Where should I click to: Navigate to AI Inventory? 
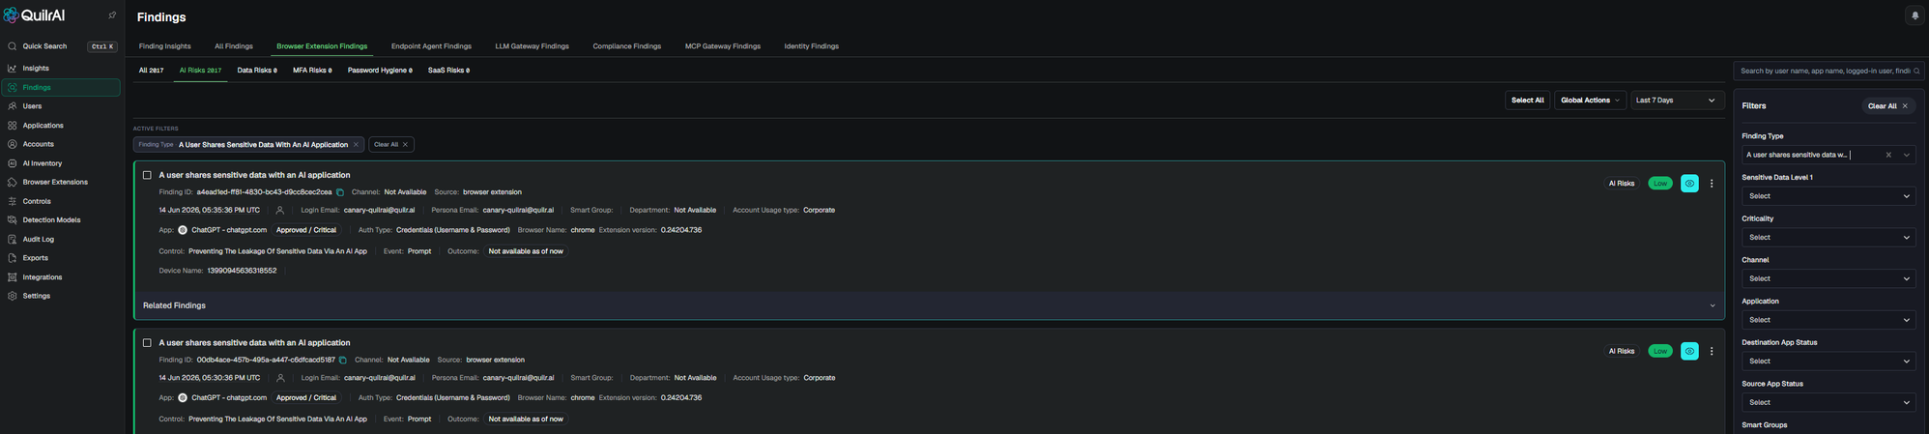click(x=42, y=163)
